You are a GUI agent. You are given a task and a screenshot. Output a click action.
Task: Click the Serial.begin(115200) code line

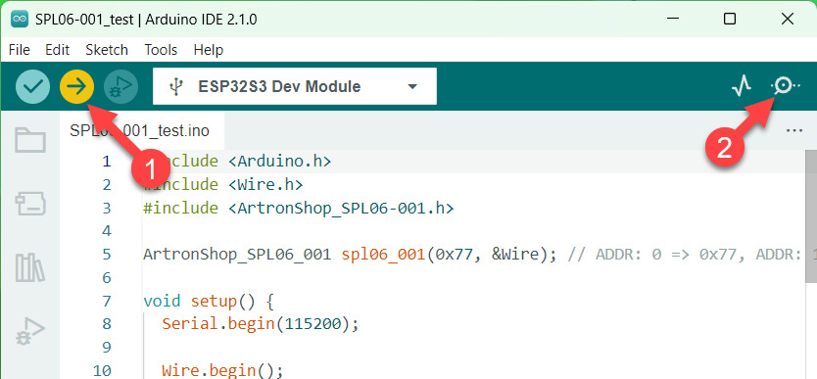(x=261, y=324)
